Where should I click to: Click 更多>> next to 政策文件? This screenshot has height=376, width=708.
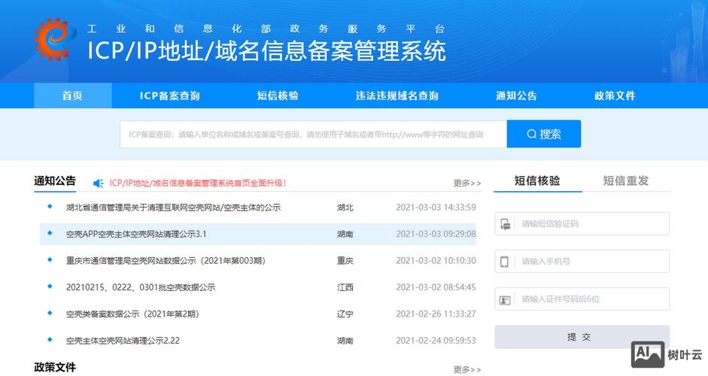click(467, 369)
